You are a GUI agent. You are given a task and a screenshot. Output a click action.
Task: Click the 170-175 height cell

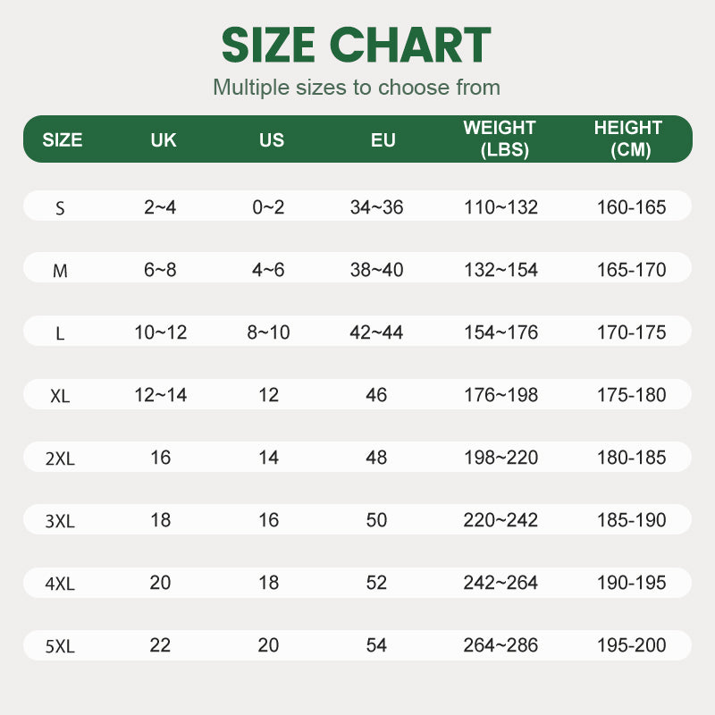632,332
